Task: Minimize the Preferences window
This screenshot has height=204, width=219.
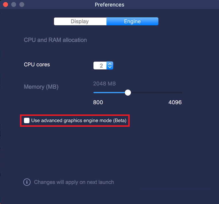Action: click(x=14, y=5)
